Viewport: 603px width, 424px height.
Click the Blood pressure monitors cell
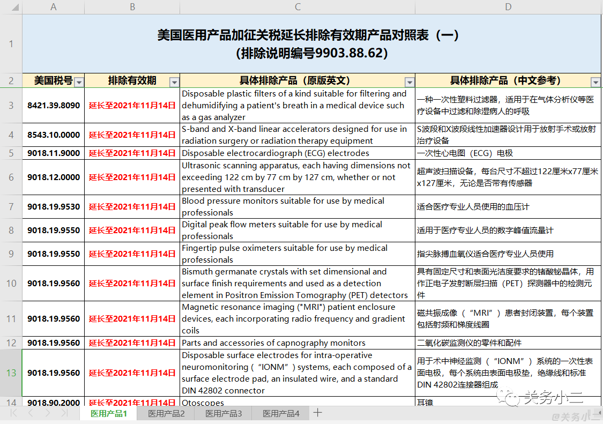297,206
